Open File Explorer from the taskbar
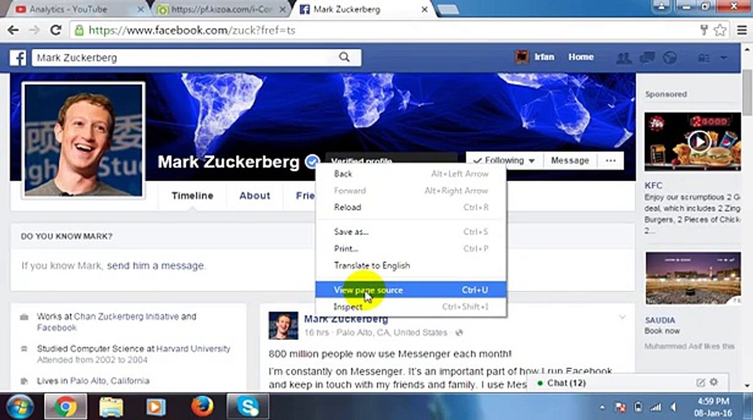 (111, 407)
